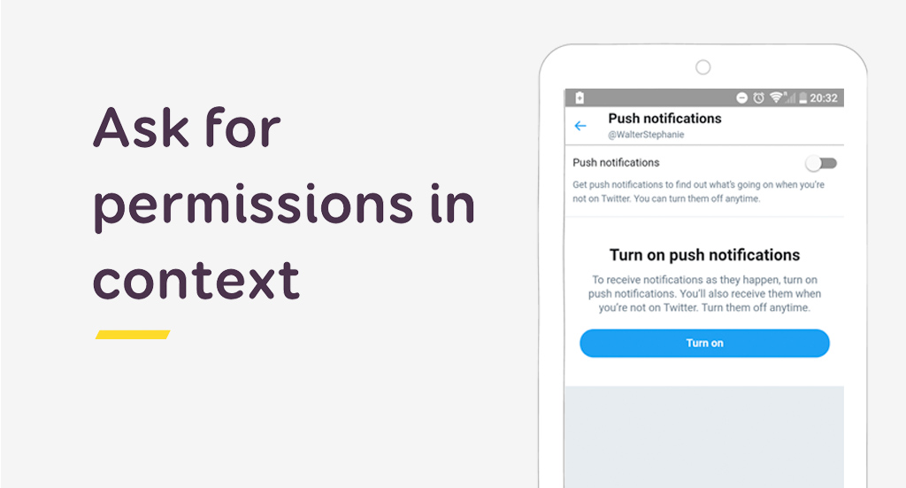Enable the Push notifications toggle switch
The image size is (906, 488).
(x=821, y=164)
